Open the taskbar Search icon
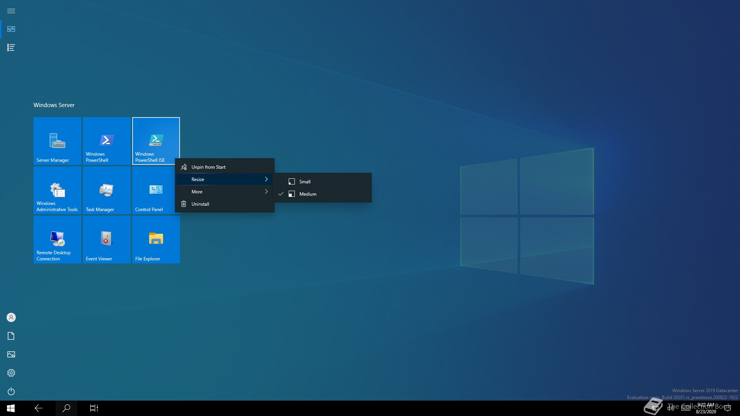 click(x=66, y=408)
